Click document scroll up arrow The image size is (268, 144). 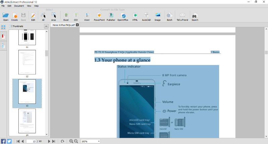tap(266, 29)
